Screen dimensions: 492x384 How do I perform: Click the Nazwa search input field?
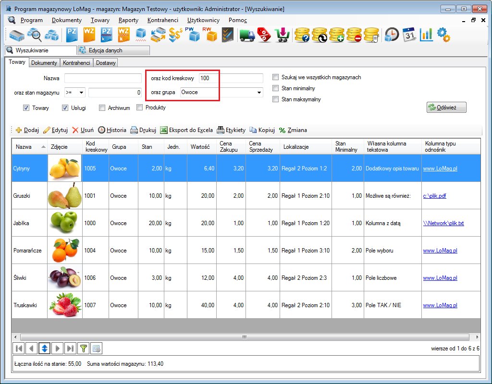103,78
